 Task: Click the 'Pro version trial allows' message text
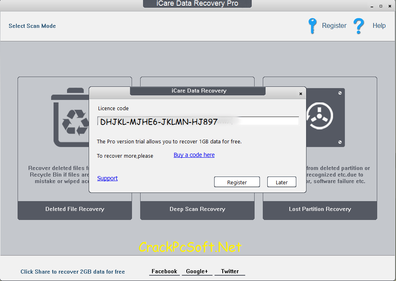(x=169, y=141)
